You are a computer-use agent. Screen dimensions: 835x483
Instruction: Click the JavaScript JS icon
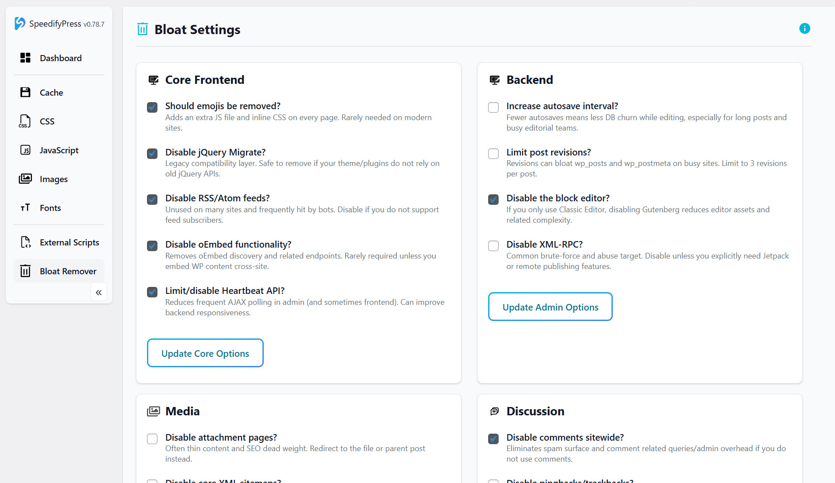coord(25,150)
